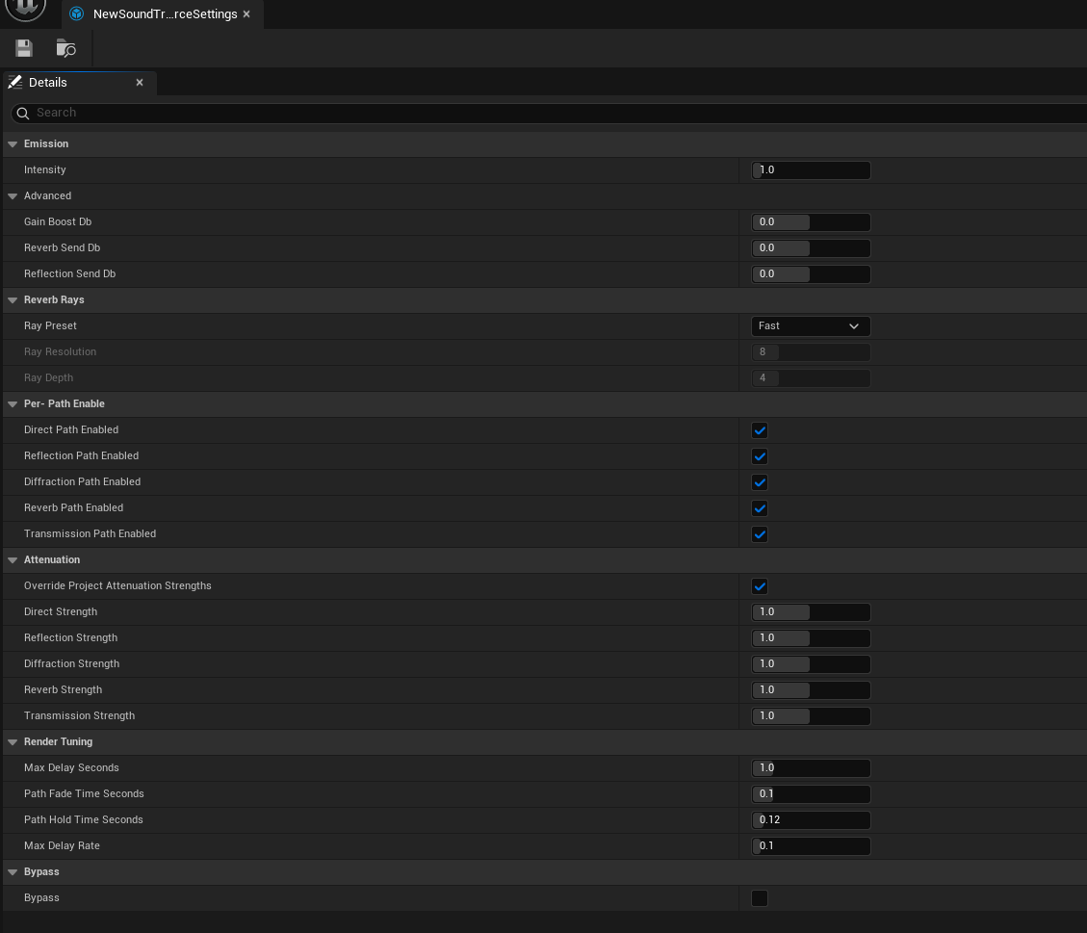Click the Path Hold Time Seconds field
The height and width of the screenshot is (933, 1087).
811,820
